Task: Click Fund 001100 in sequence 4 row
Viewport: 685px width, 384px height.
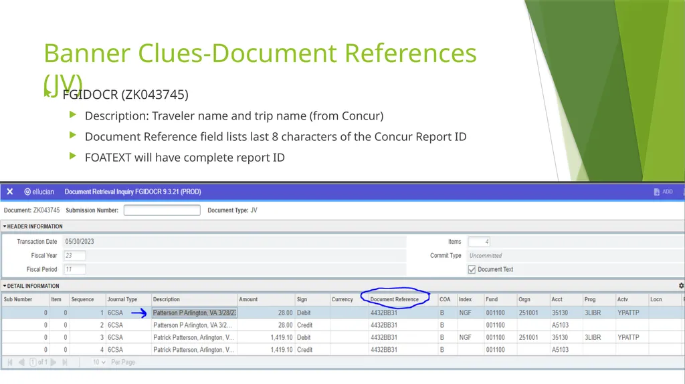Action: [x=496, y=349]
